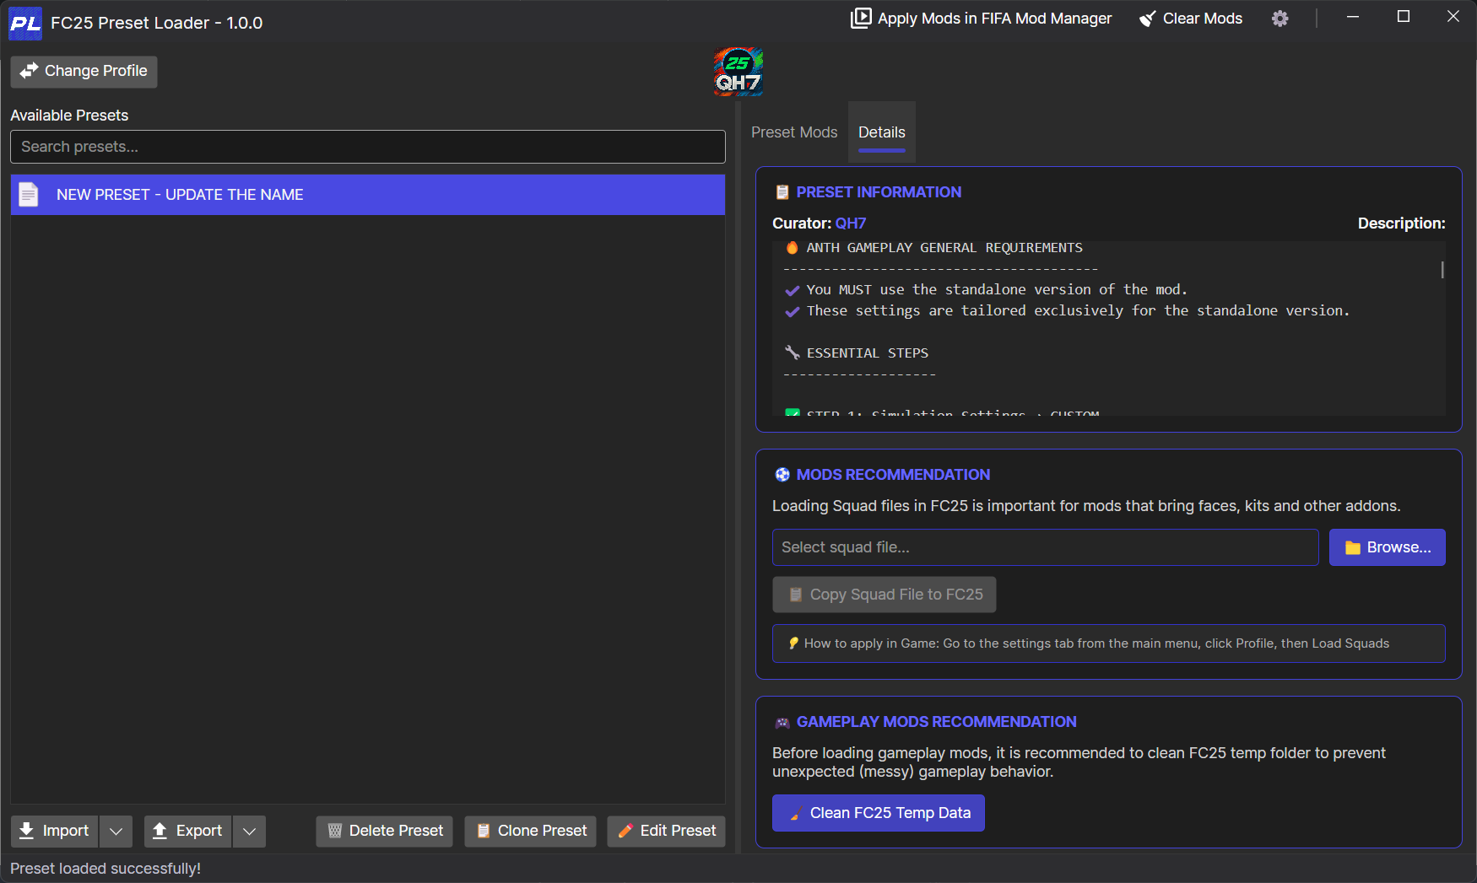The width and height of the screenshot is (1477, 883).
Task: Click the description scrollbar thumb
Action: point(1442,270)
